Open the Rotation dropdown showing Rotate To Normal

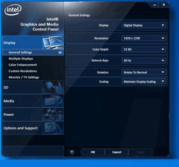(144, 72)
